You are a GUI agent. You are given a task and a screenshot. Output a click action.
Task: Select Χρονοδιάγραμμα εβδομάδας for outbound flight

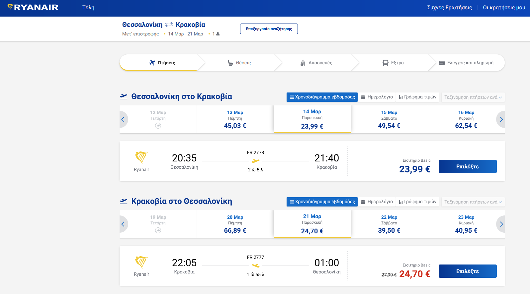tap(322, 97)
